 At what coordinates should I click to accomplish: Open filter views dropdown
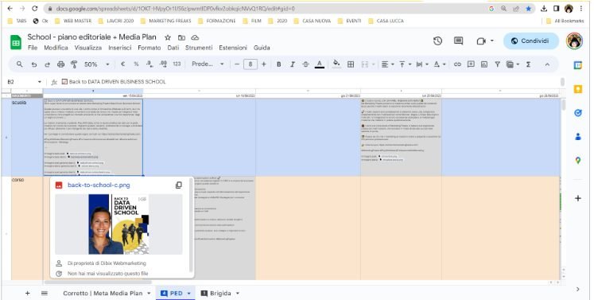point(512,64)
